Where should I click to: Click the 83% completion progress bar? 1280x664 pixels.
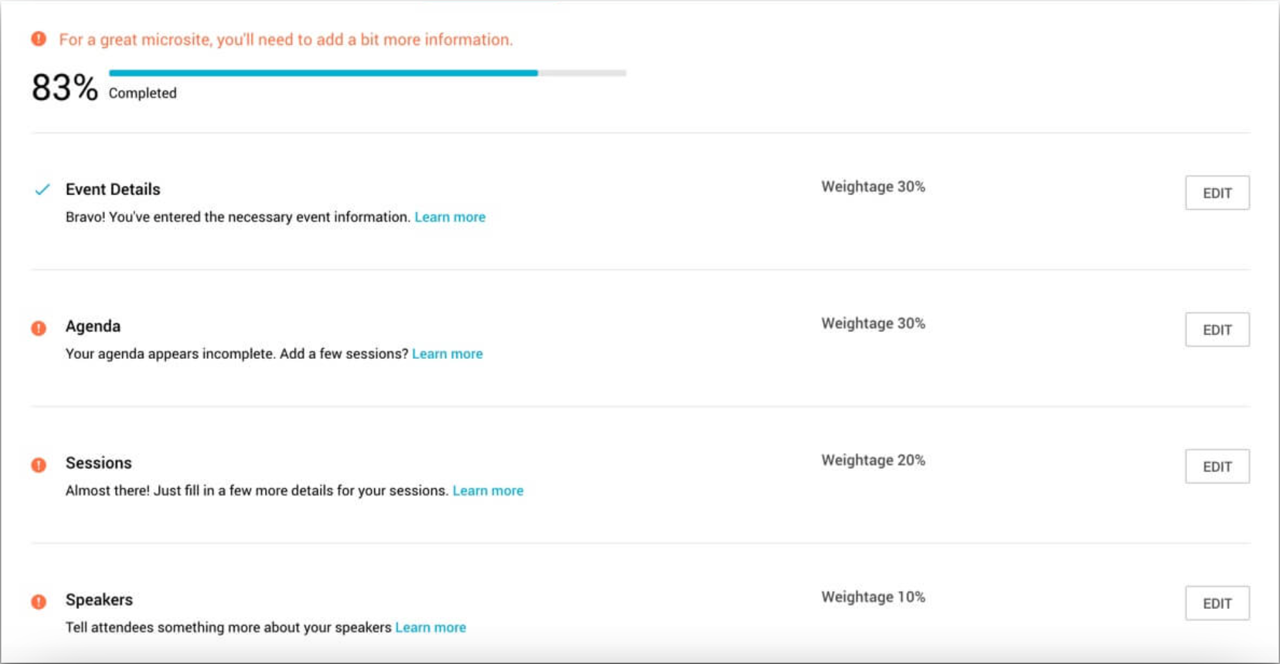367,73
